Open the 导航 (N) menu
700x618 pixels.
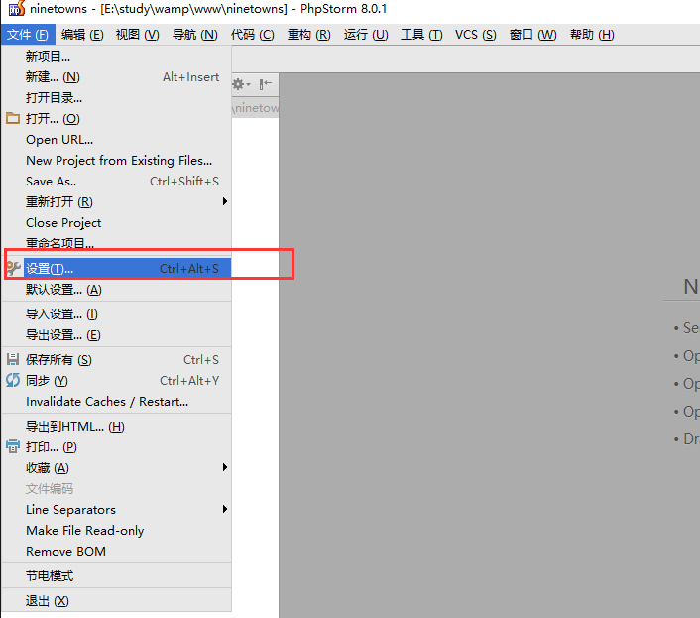[195, 35]
